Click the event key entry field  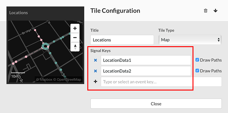(161, 82)
